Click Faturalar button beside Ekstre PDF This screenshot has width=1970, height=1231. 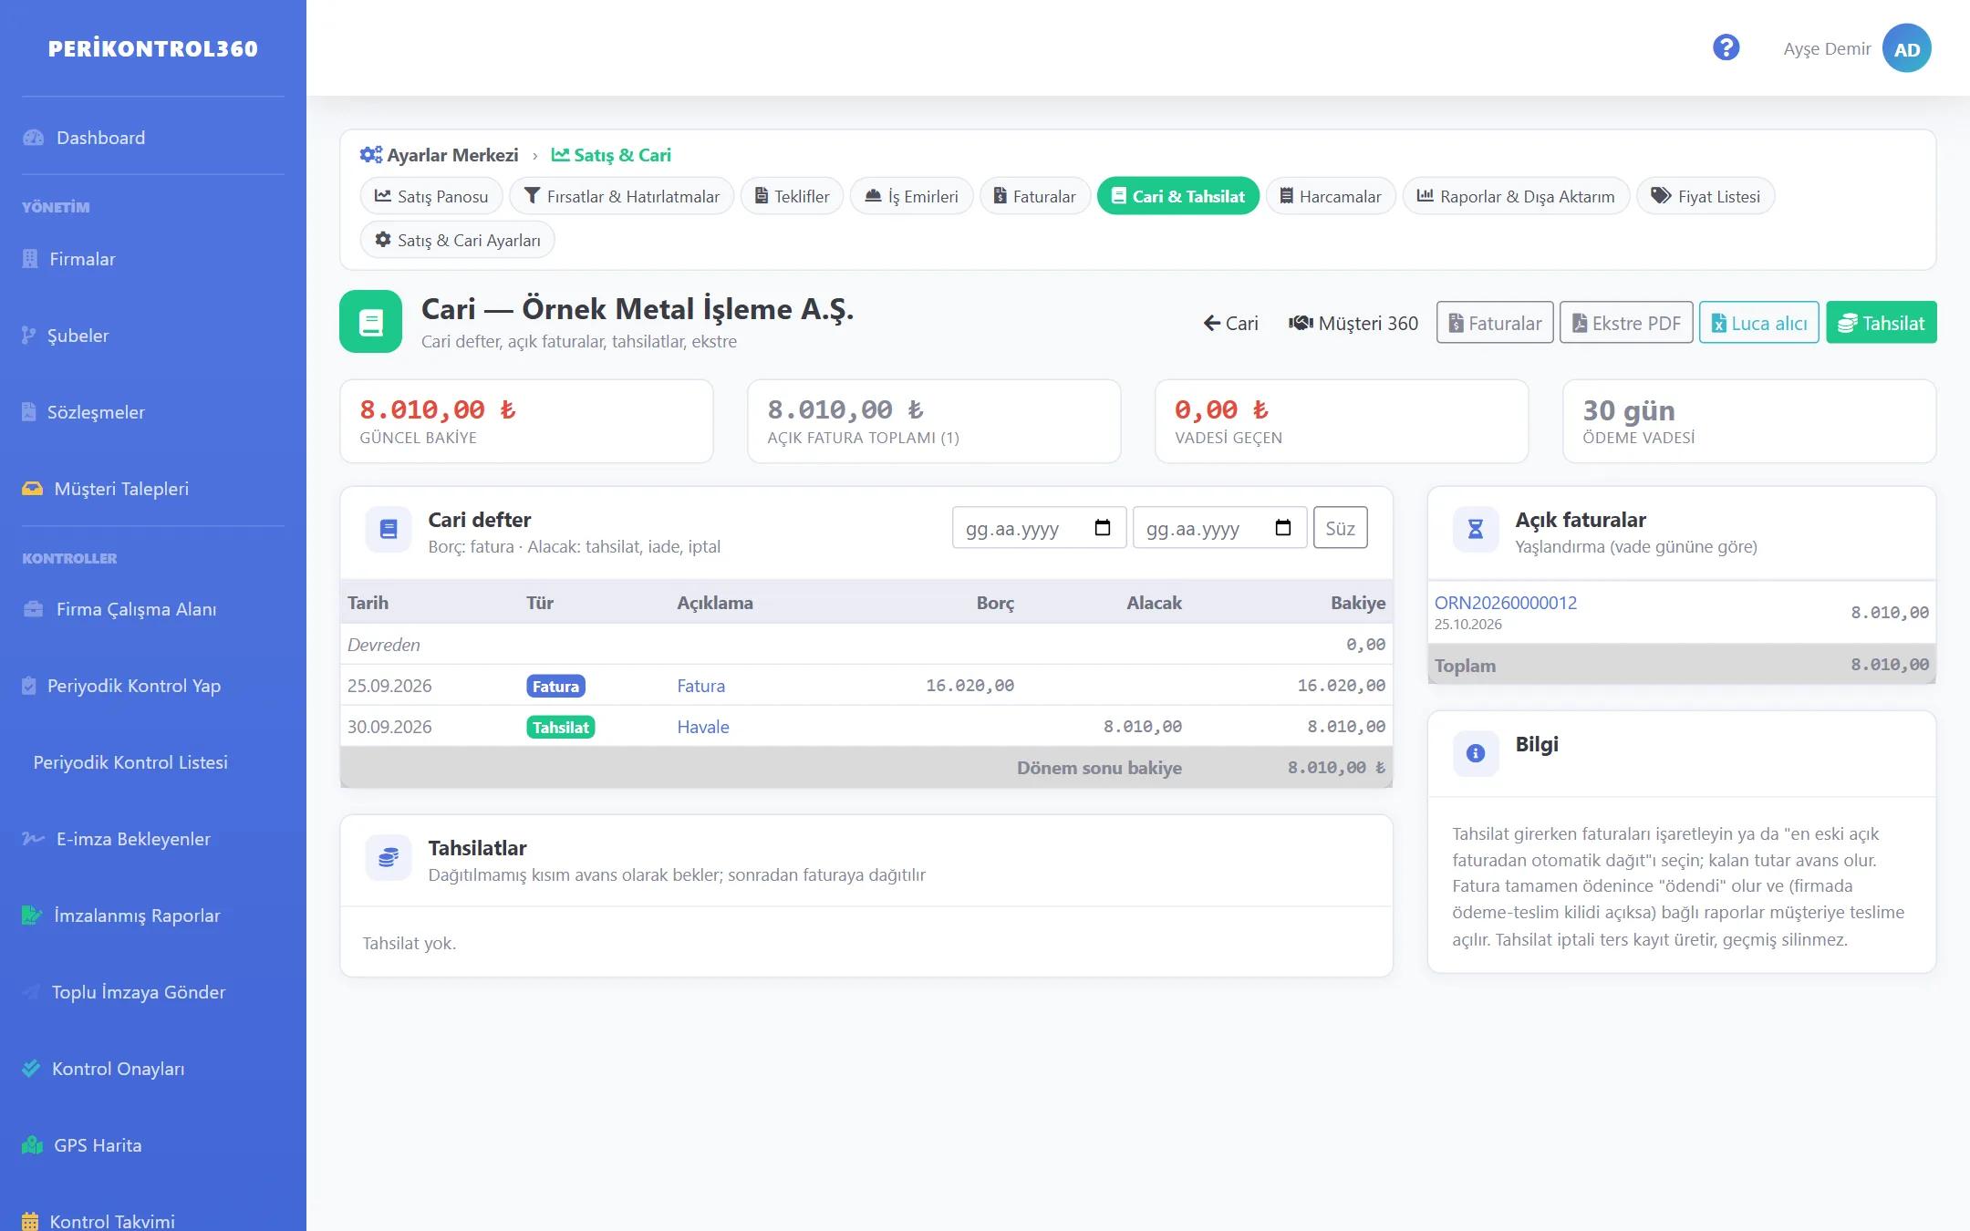[x=1495, y=323]
